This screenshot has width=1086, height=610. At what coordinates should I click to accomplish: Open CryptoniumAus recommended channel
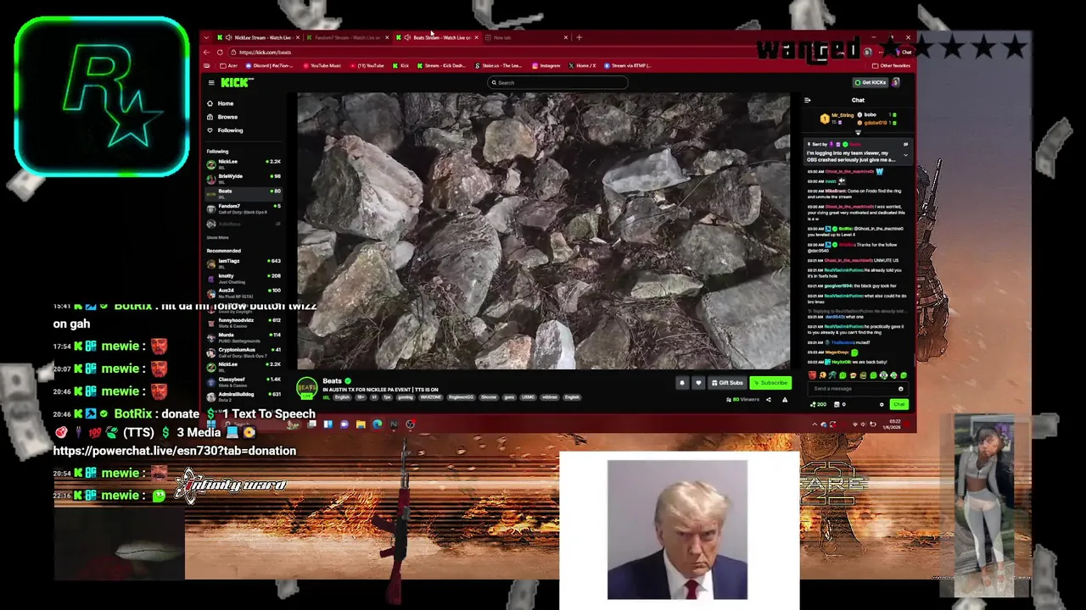coord(244,352)
